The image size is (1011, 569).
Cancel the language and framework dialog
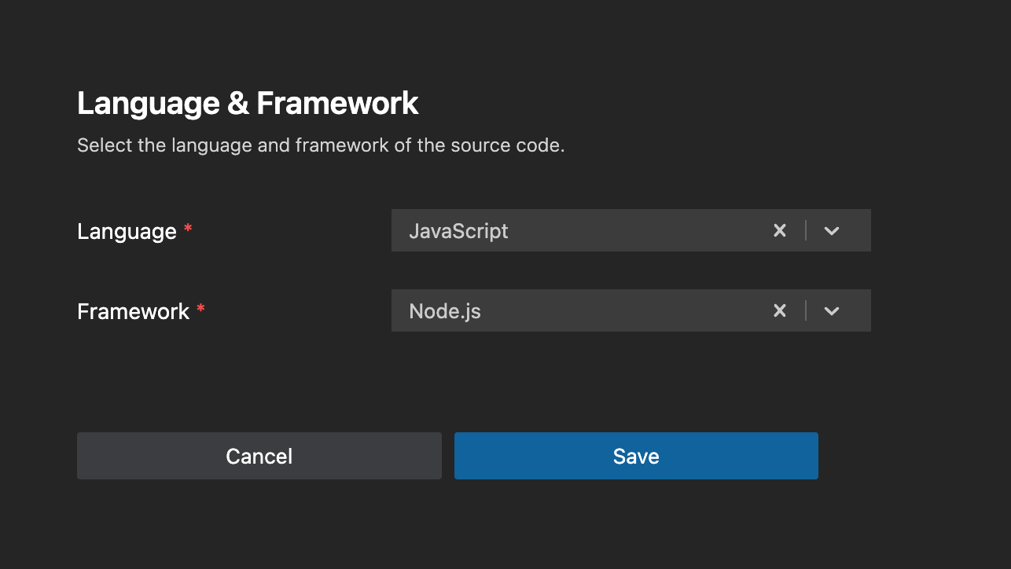(259, 456)
